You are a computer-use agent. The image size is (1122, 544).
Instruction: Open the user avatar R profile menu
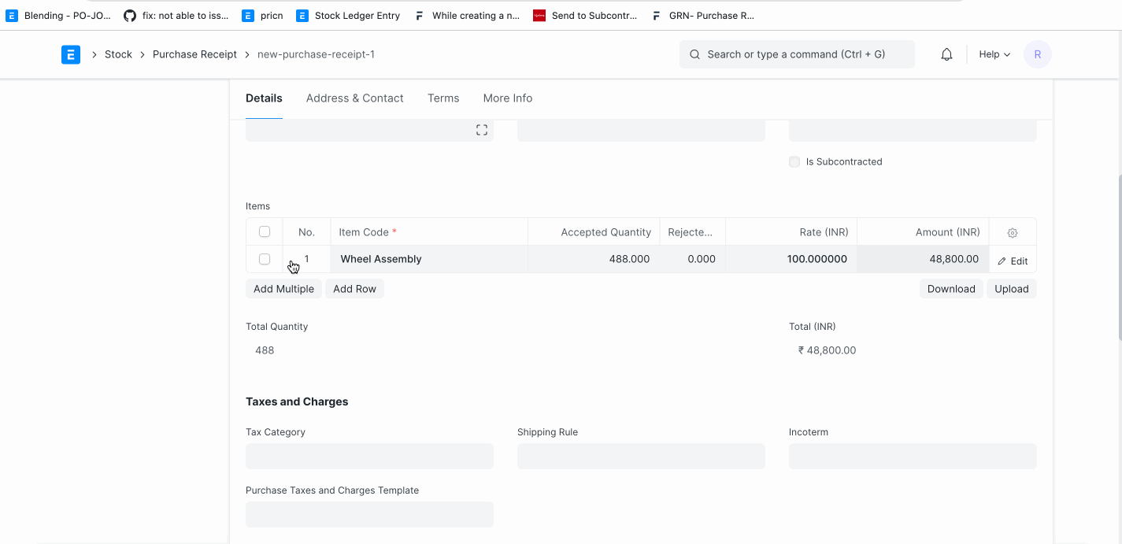point(1037,54)
